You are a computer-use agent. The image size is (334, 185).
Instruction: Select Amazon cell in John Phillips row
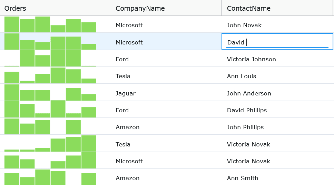166,126
